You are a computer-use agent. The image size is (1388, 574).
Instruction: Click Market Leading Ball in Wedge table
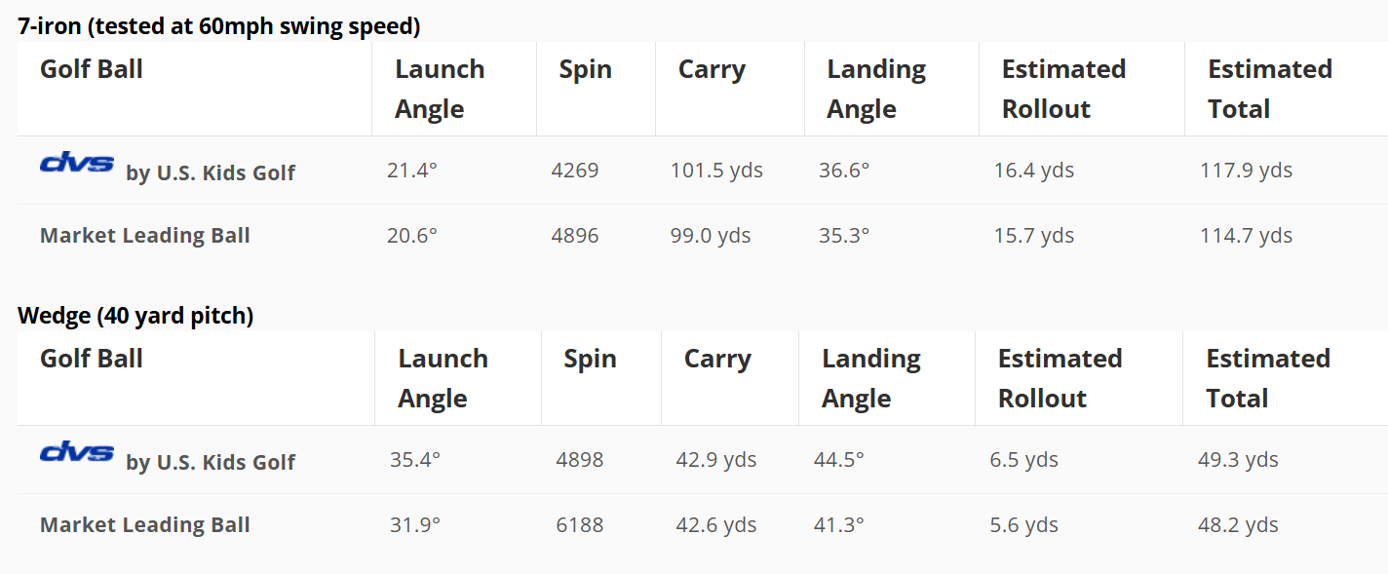pyautogui.click(x=145, y=524)
